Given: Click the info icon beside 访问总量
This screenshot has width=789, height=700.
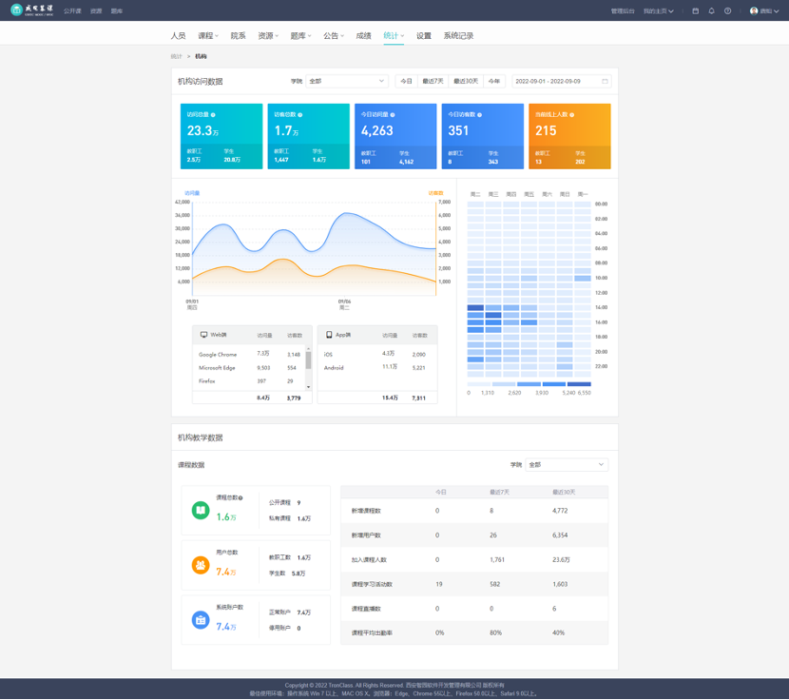Looking at the screenshot, I should tap(213, 115).
